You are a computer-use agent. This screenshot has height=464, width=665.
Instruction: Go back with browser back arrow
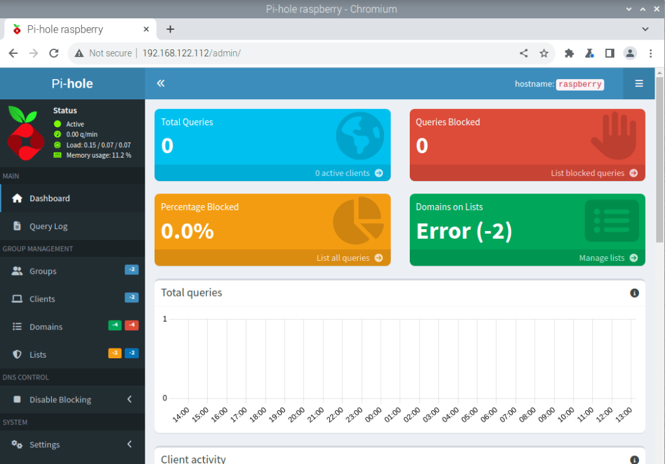click(13, 53)
